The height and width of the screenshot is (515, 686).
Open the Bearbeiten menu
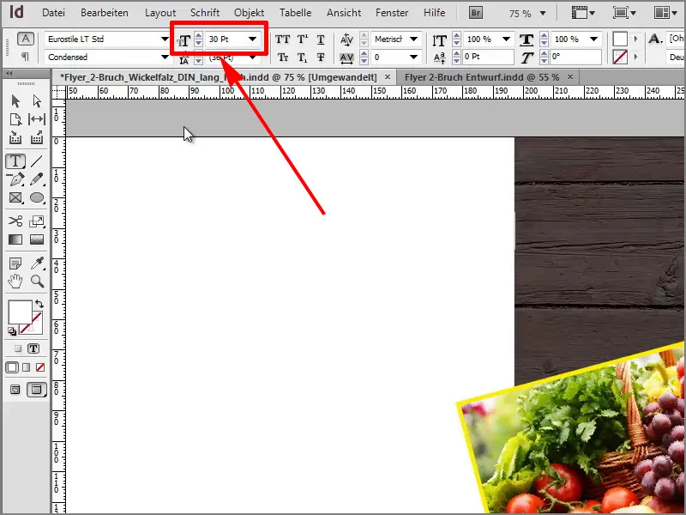[x=104, y=13]
